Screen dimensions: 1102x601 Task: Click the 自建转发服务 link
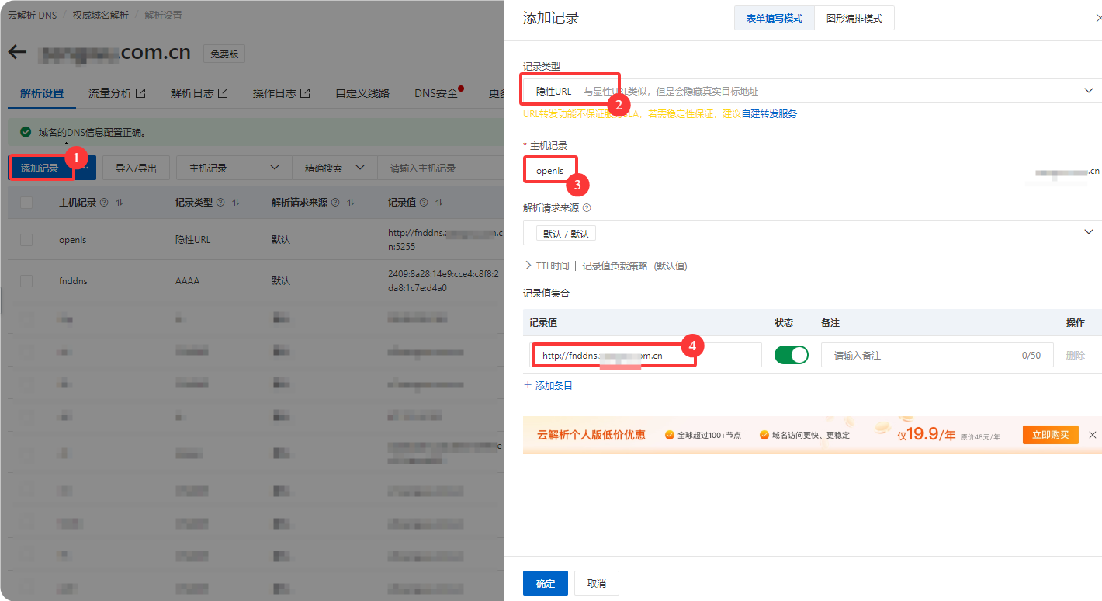(x=769, y=114)
